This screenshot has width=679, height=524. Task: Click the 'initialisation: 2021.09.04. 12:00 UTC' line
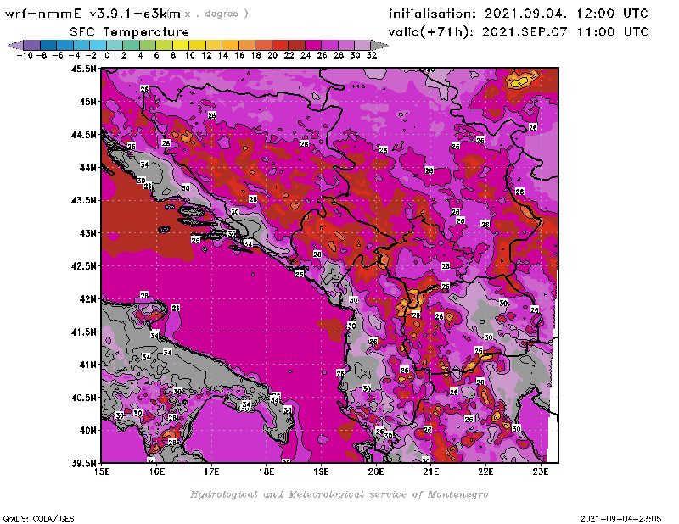point(519,14)
